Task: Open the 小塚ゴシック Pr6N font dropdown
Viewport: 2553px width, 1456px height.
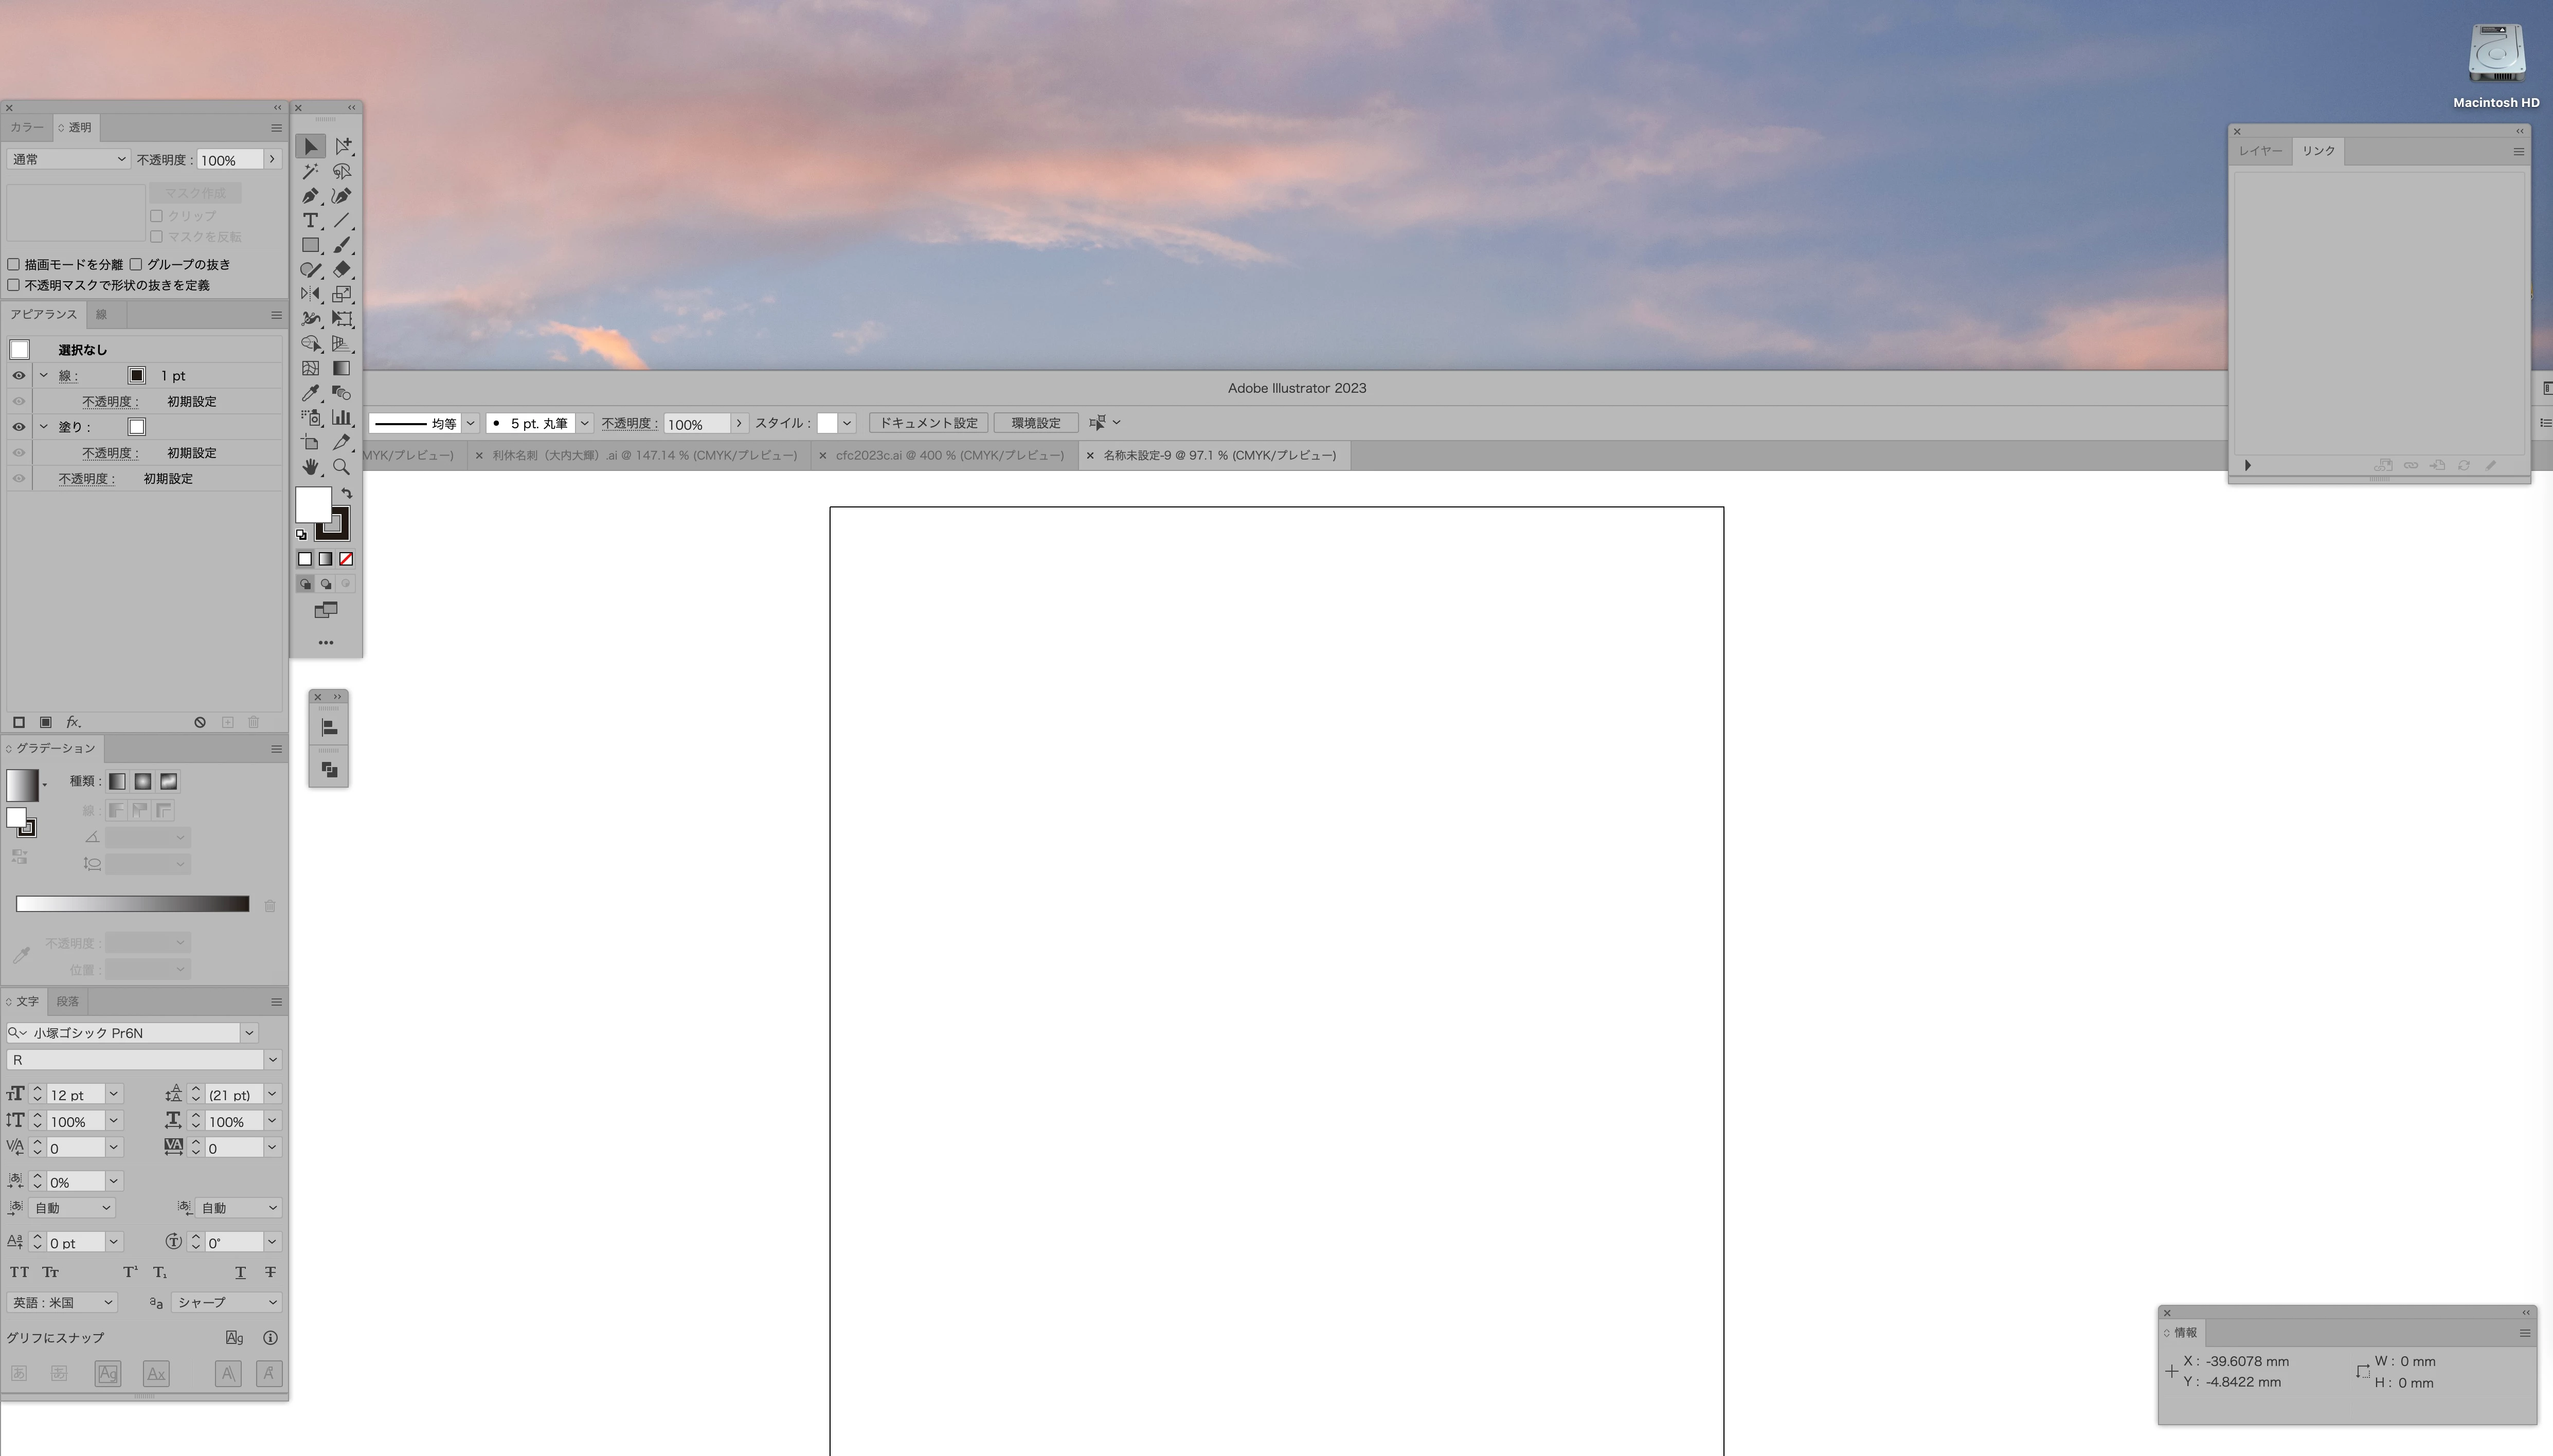Action: tap(249, 1033)
